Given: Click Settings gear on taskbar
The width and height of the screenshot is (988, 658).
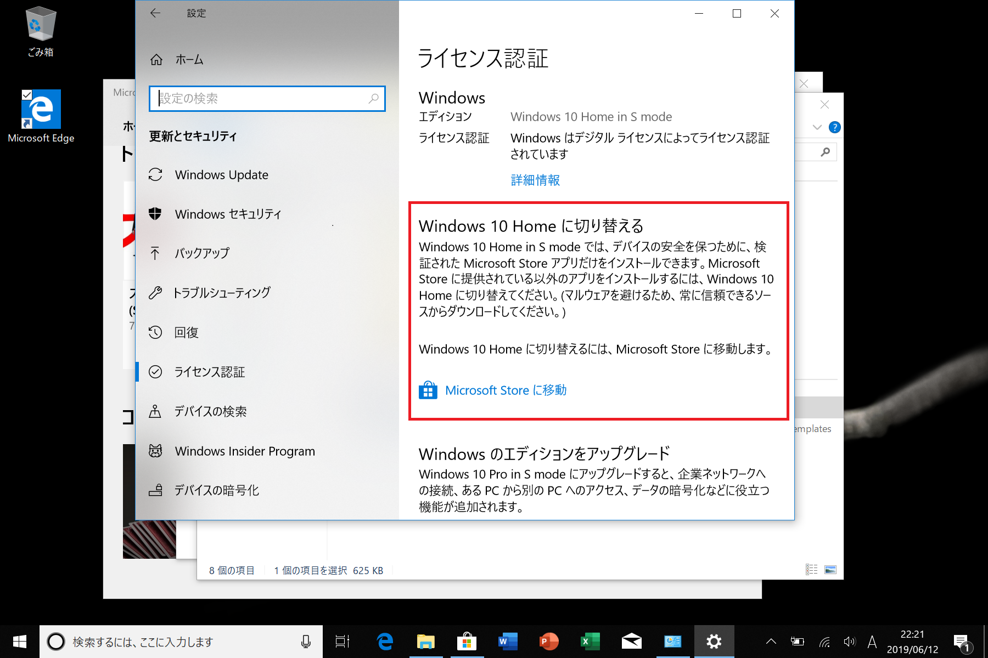Looking at the screenshot, I should coord(714,642).
